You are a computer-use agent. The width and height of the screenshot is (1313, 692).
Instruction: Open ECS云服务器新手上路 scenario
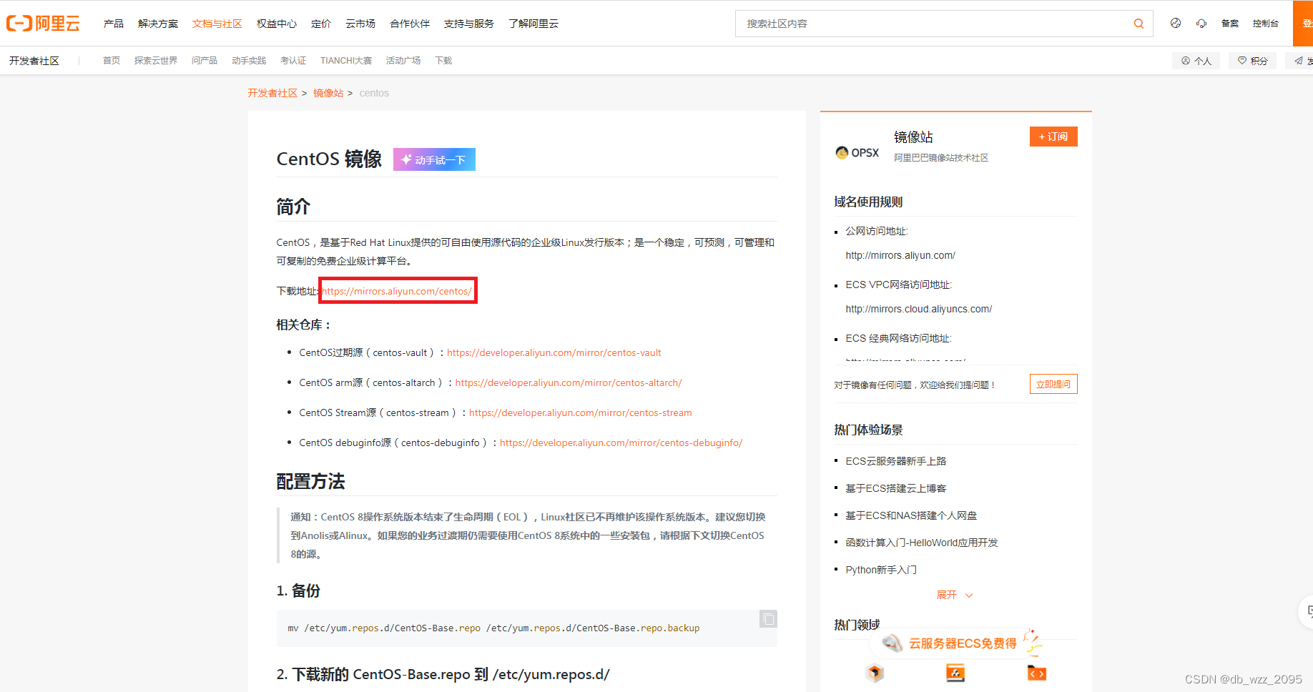(896, 461)
